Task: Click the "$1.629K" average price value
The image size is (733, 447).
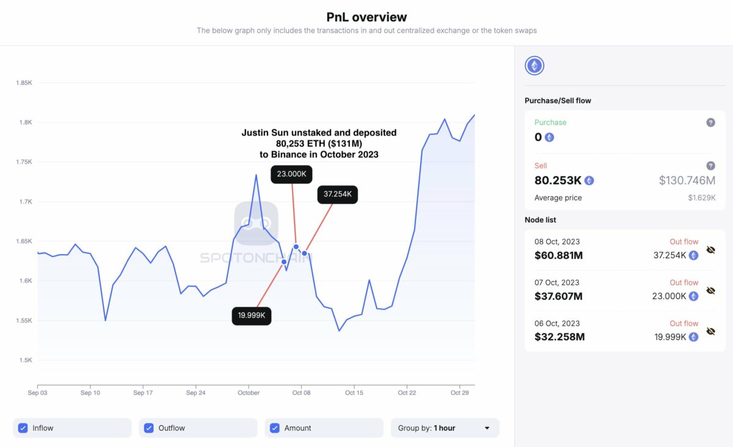Action: (x=703, y=198)
